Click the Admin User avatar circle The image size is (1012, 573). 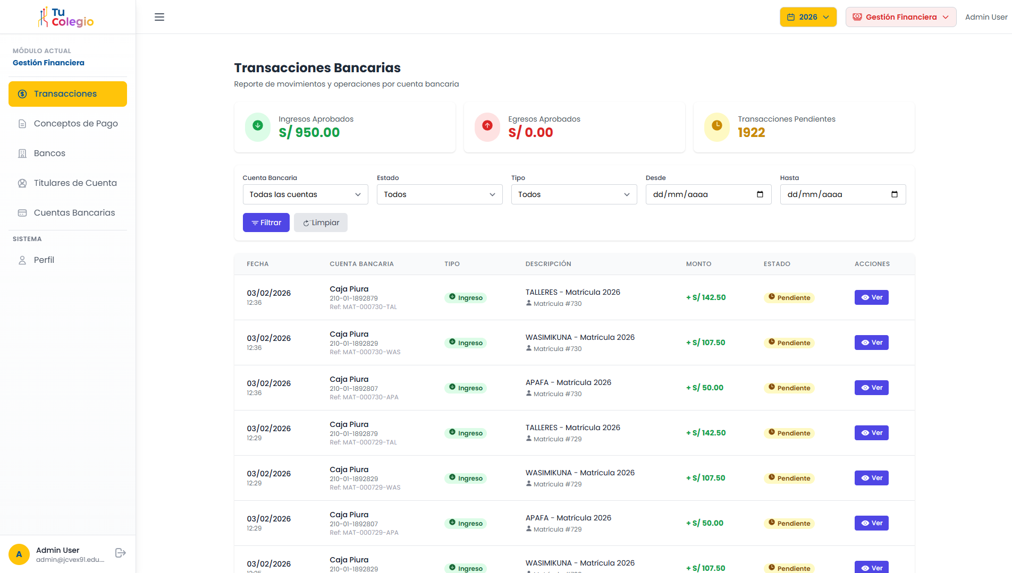[x=19, y=554]
